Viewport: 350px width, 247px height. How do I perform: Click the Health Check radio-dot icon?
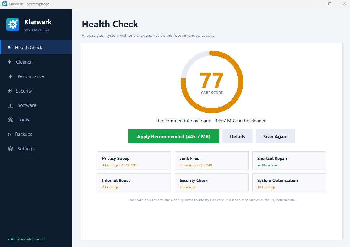[9, 48]
